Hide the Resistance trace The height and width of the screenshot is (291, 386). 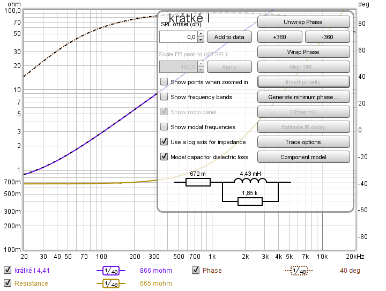pyautogui.click(x=8, y=283)
